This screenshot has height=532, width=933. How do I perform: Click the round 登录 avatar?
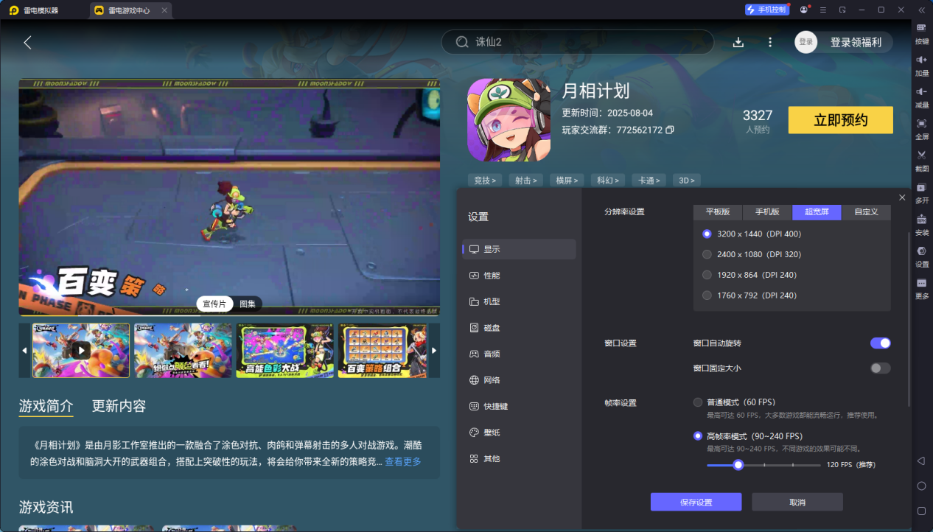(x=806, y=42)
